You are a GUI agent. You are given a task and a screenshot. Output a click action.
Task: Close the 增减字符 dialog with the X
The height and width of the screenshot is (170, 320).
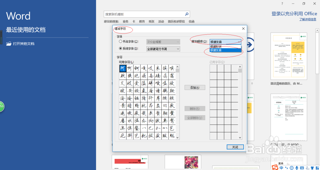click(243, 29)
